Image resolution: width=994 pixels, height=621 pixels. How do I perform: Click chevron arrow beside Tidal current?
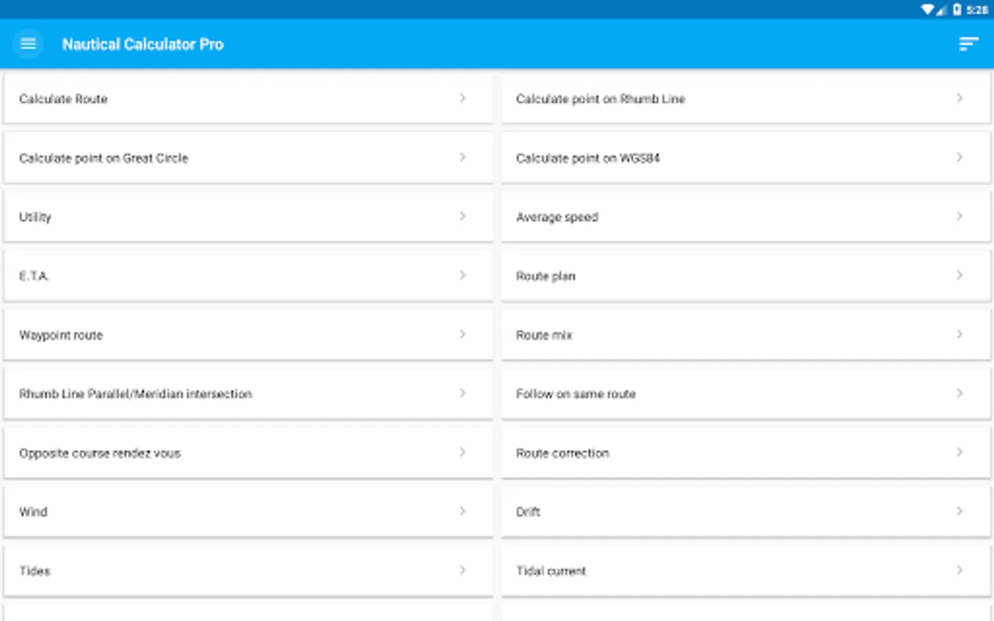(959, 571)
